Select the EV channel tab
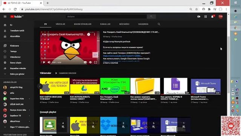Viewport: 241px width, 136px height. [x=46, y=24]
